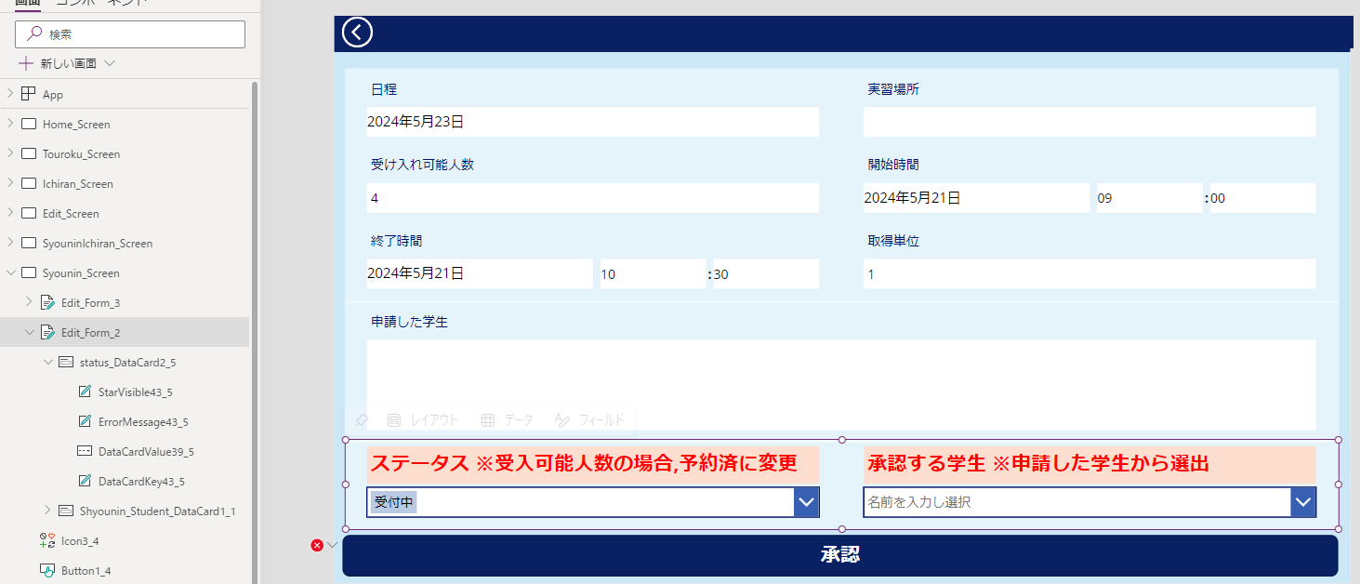Image resolution: width=1360 pixels, height=584 pixels.
Task: Click the 開始時間 hour box 09
Action: pyautogui.click(x=1149, y=198)
